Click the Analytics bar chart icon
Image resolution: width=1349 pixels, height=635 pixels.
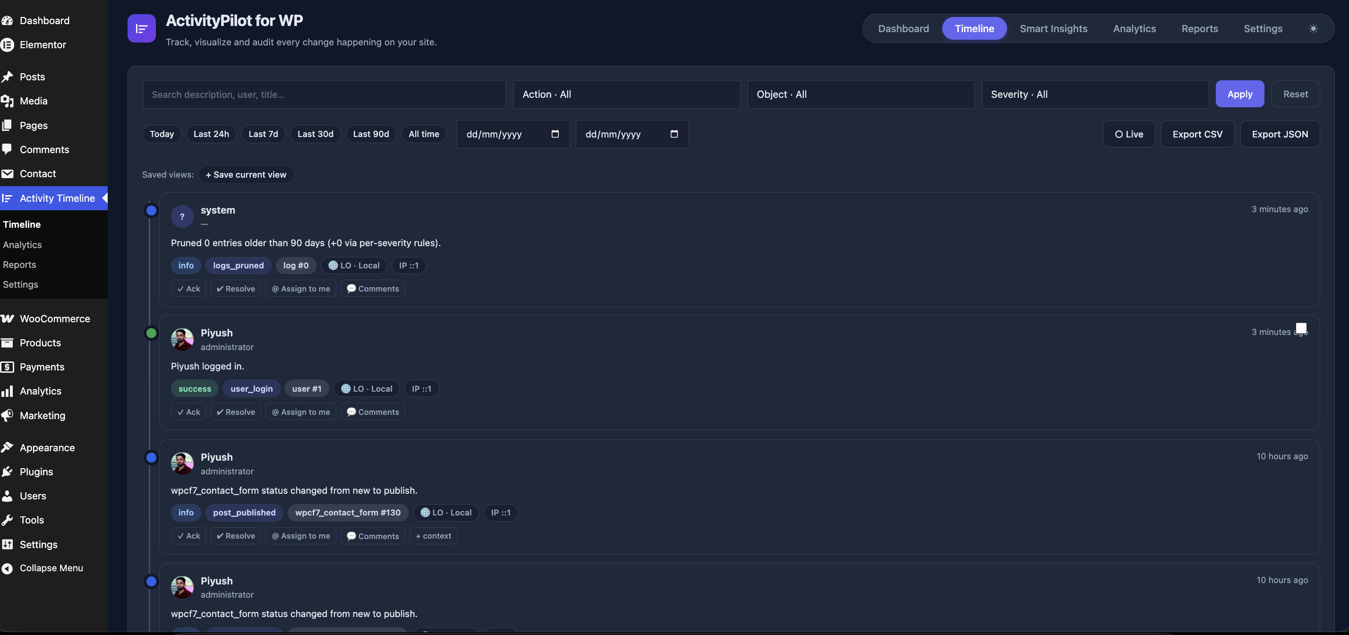pyautogui.click(x=7, y=391)
